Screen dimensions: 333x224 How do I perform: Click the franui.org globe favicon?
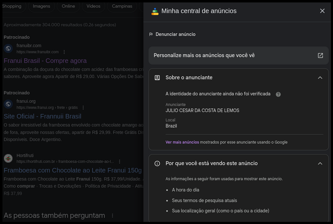pos(8,104)
